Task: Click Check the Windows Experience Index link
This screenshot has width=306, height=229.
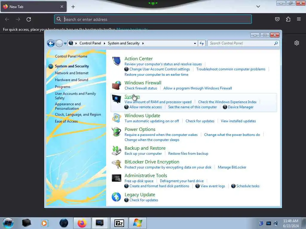Action: pyautogui.click(x=227, y=102)
